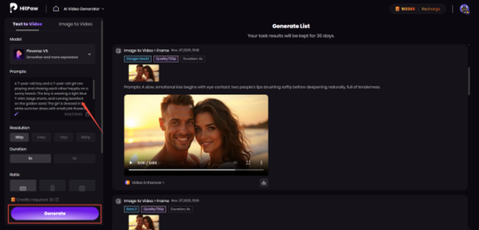Click the Recharge link
479x230 pixels.
431,9
